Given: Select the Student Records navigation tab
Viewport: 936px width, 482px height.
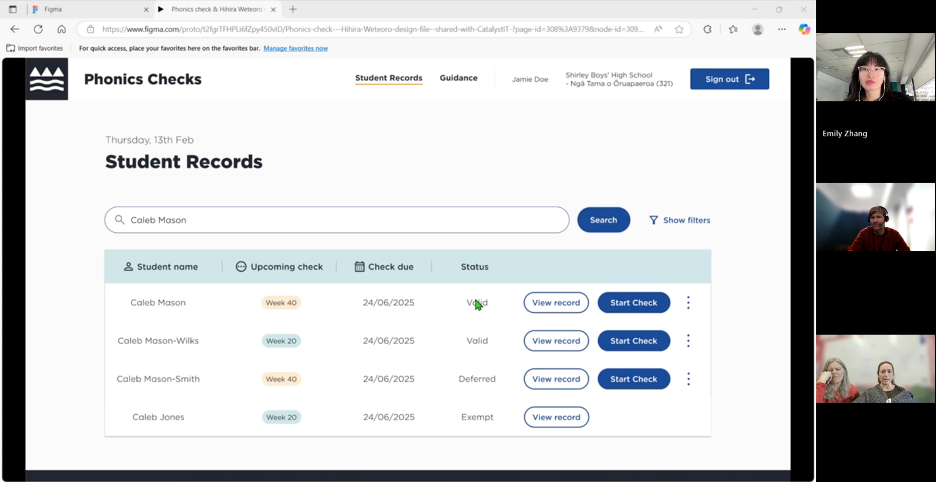Looking at the screenshot, I should (x=388, y=78).
